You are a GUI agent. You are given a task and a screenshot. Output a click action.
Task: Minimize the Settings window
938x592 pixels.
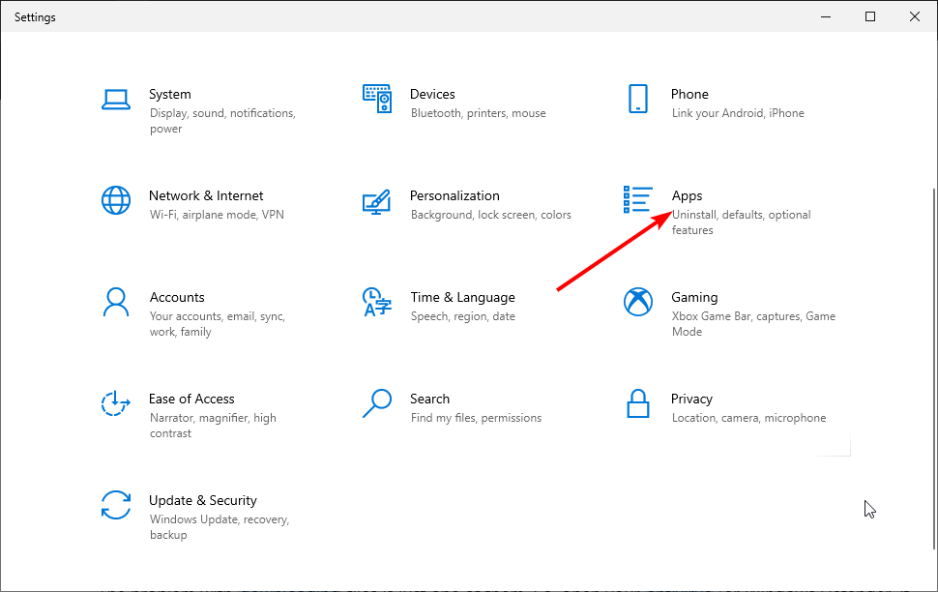pos(826,16)
